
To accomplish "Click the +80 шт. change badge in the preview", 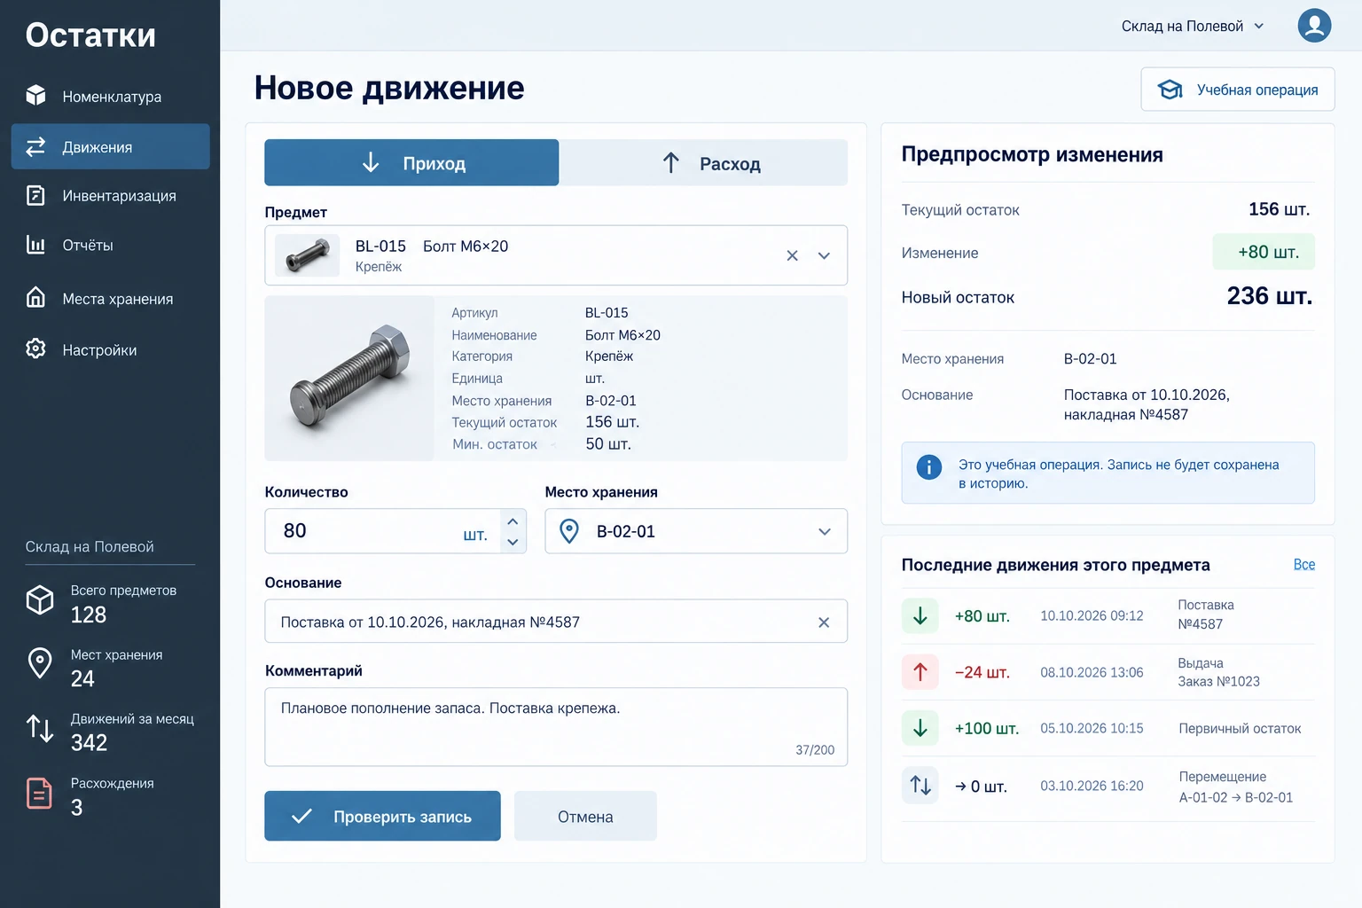I will point(1264,253).
